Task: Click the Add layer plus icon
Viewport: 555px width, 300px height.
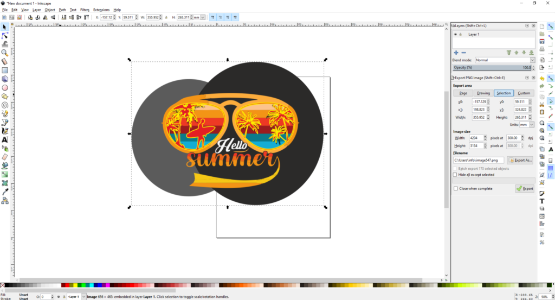Action: point(456,53)
